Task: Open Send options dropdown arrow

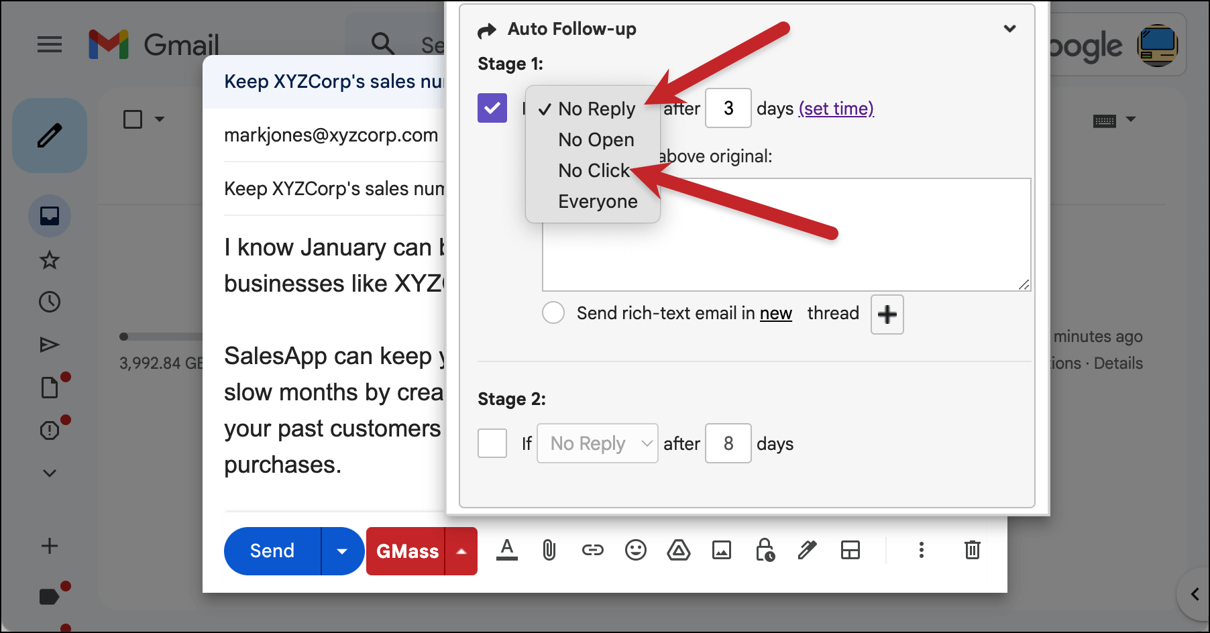Action: 342,551
